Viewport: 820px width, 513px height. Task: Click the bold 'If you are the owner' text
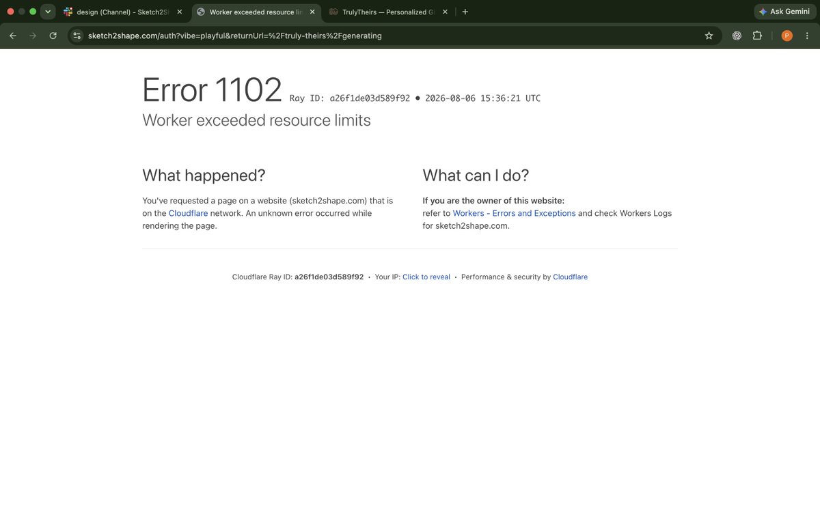click(x=493, y=200)
